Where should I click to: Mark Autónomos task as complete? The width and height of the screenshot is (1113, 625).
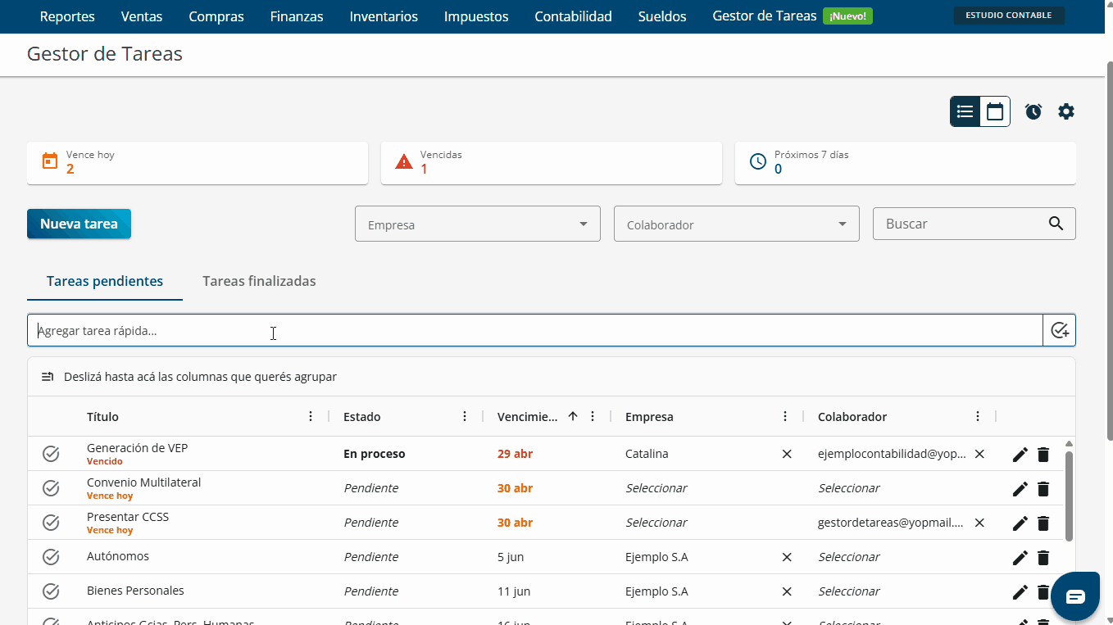point(51,557)
